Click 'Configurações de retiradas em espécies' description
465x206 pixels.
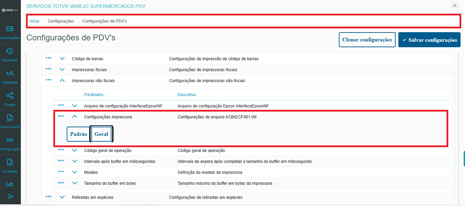click(206, 197)
